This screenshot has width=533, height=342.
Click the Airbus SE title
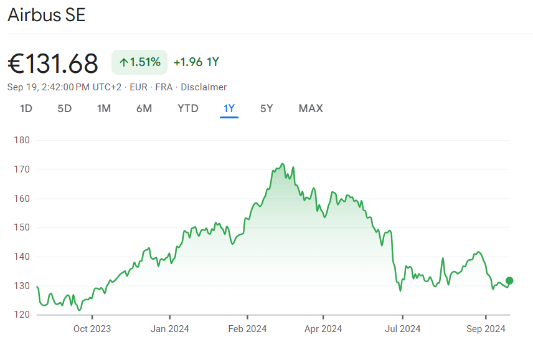point(46,14)
